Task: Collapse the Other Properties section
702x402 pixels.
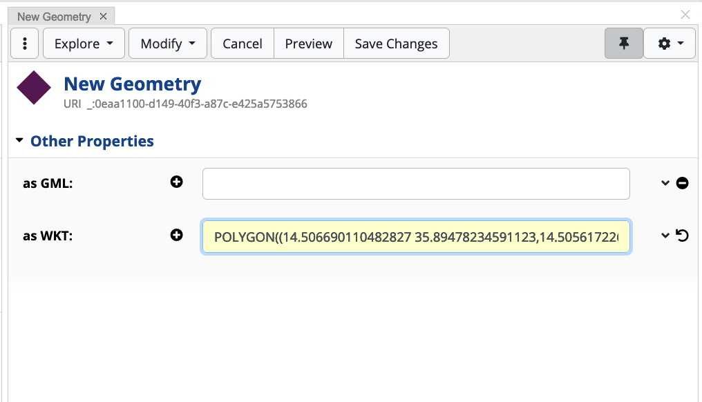Action: [x=19, y=140]
